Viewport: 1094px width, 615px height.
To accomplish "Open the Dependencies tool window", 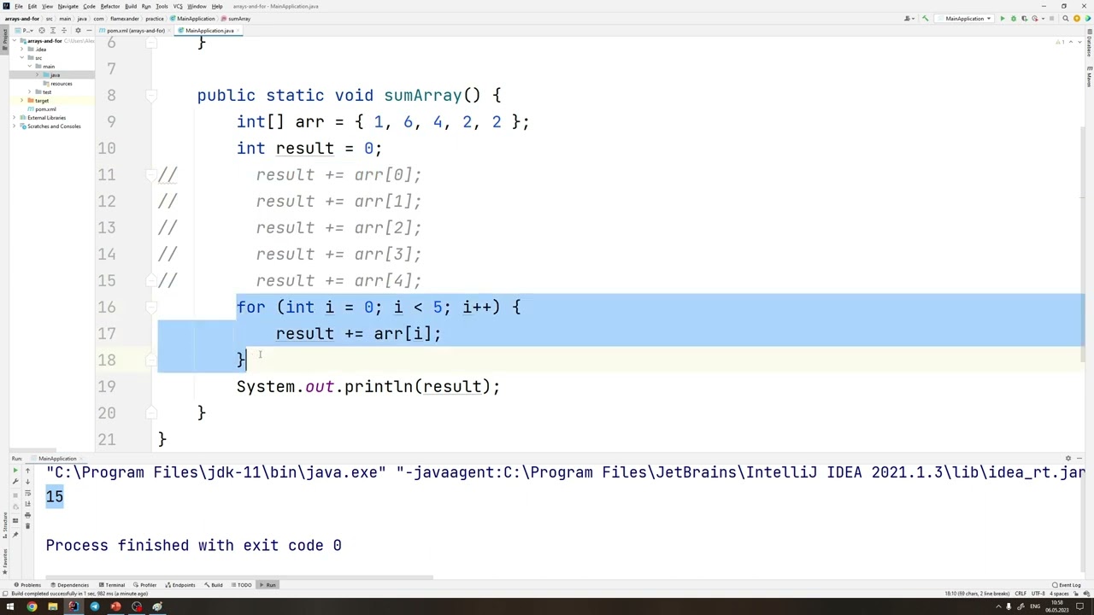I will point(69,585).
